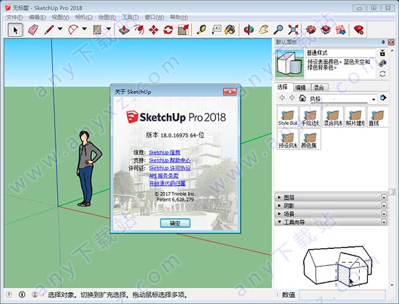
Task: Open the 3D Warehouse icon
Action: point(311,30)
